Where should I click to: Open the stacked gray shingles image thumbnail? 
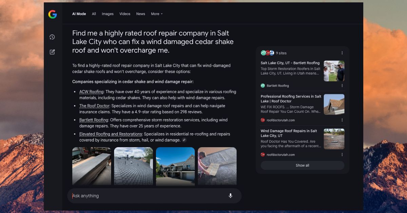[92, 166]
